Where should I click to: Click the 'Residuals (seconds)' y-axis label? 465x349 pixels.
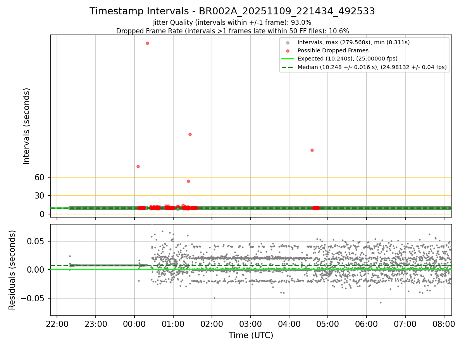12,270
